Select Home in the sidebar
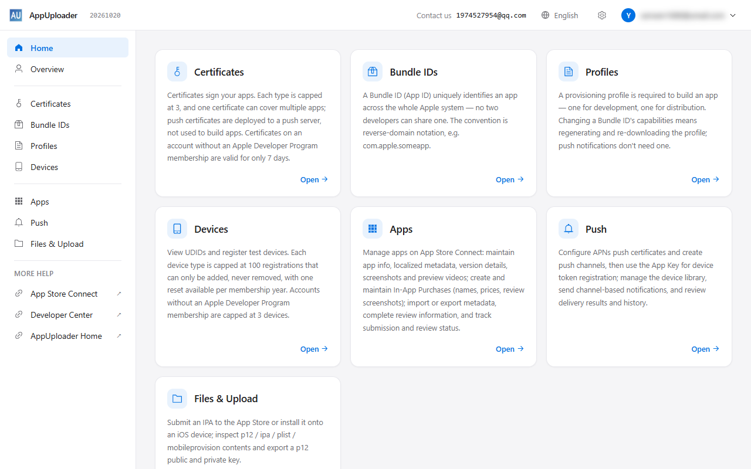 67,47
